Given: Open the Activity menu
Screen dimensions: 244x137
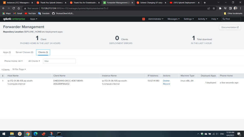Looking at the screenshot, I should coord(202,19).
